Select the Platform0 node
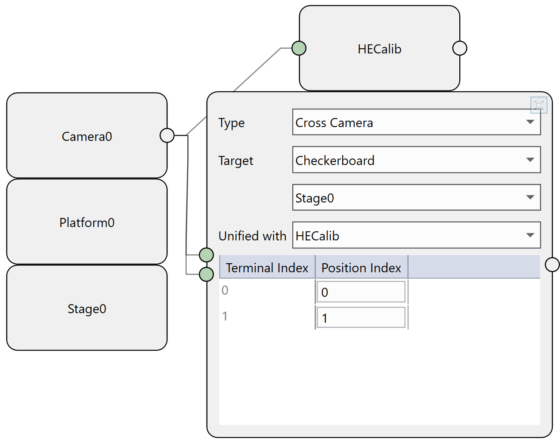560x442 pixels. click(x=87, y=222)
